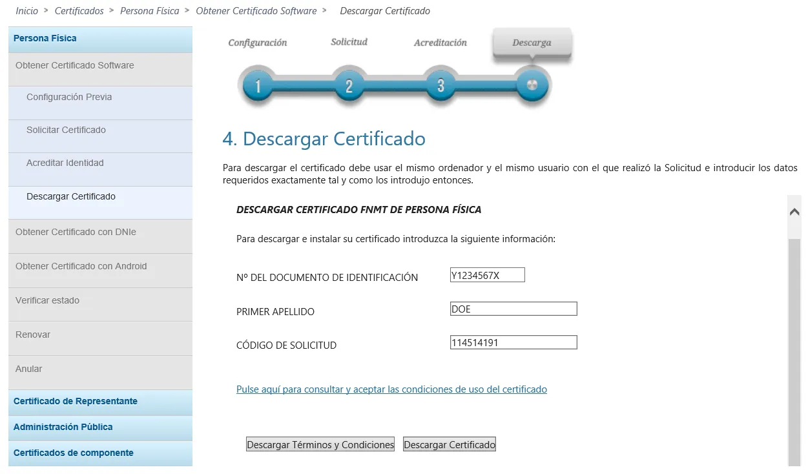
Task: Open Anular sidebar item
Action: [x=100, y=373]
